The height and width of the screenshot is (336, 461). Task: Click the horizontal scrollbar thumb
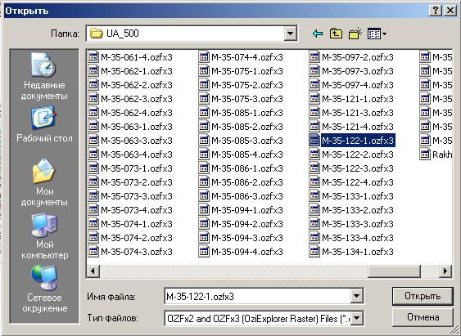[394, 271]
